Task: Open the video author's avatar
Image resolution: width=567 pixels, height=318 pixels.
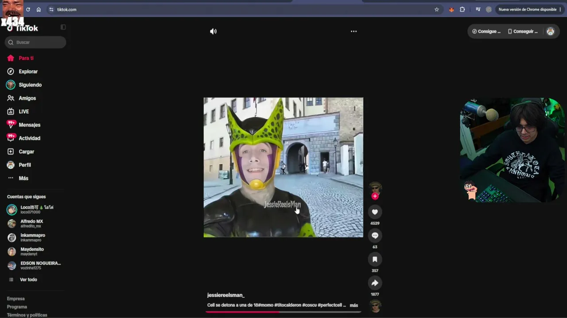Action: [375, 187]
